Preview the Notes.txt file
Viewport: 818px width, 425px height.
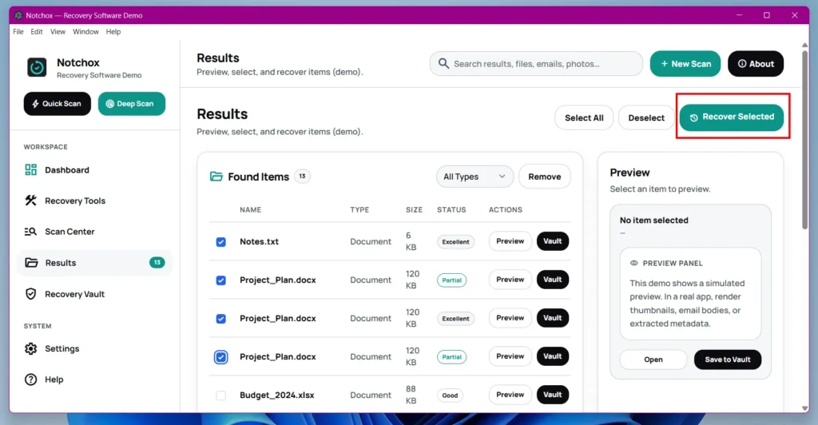point(510,241)
